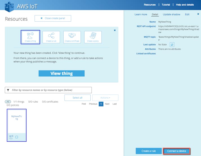Switch to the Detail tab
The image size is (201, 156).
(x=155, y=14)
